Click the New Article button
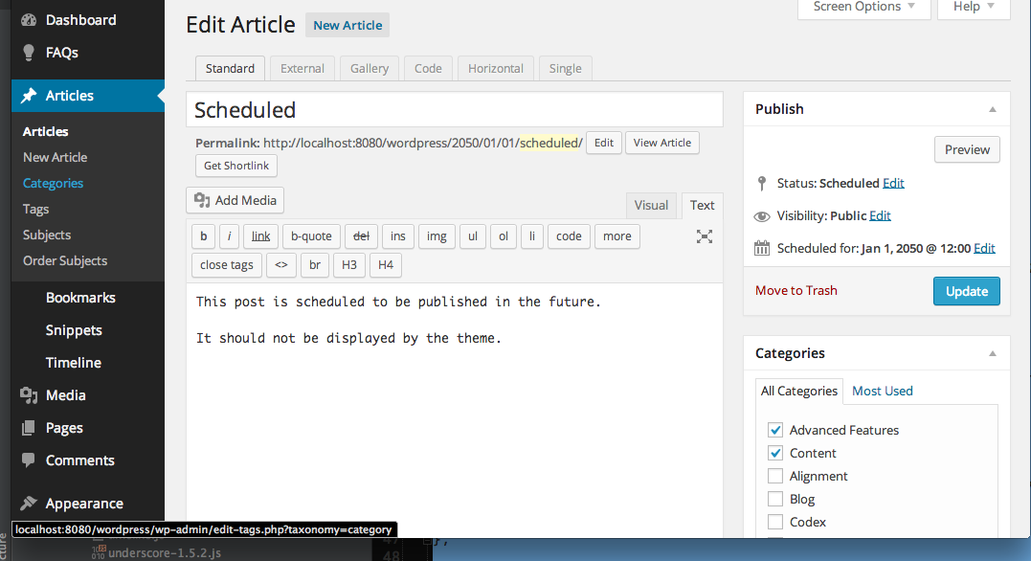The image size is (1031, 561). pos(347,25)
